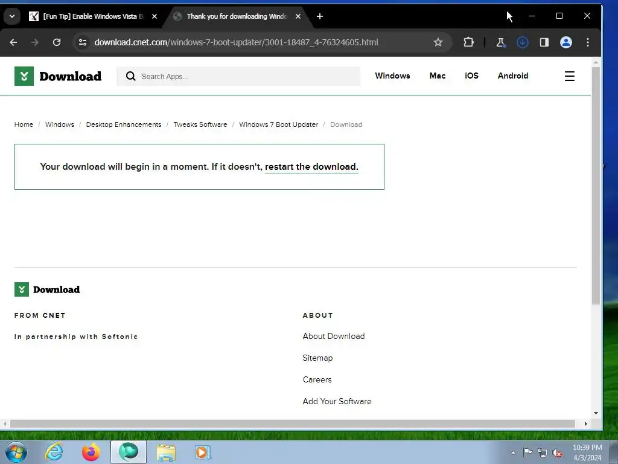Expand the hamburger site menu
618x464 pixels.
[570, 76]
